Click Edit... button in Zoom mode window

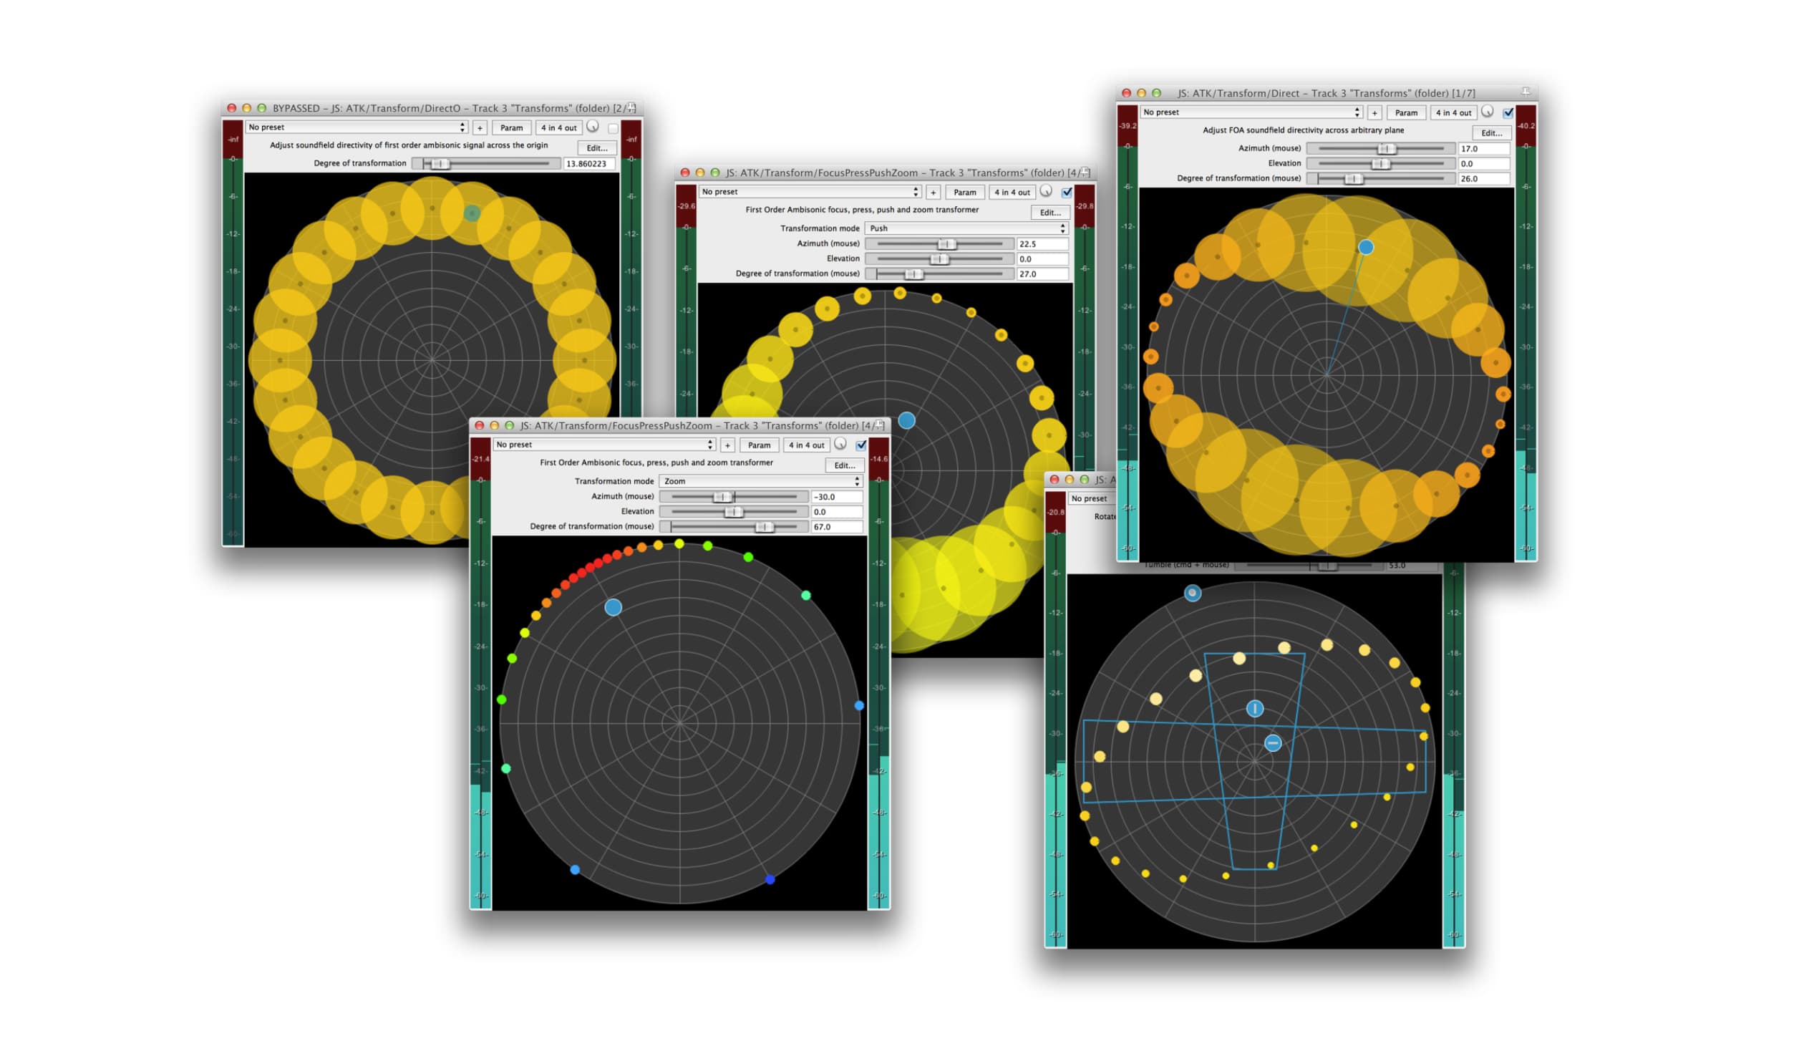point(845,465)
